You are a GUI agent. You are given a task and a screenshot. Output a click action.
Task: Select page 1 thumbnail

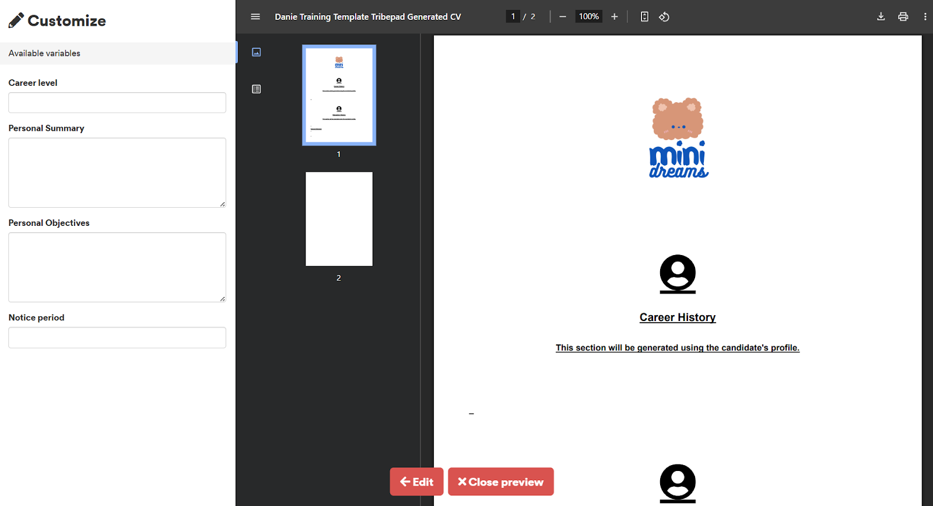(x=339, y=95)
